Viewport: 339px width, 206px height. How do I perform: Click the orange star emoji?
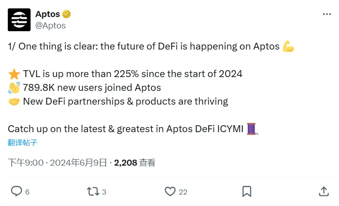pyautogui.click(x=14, y=74)
